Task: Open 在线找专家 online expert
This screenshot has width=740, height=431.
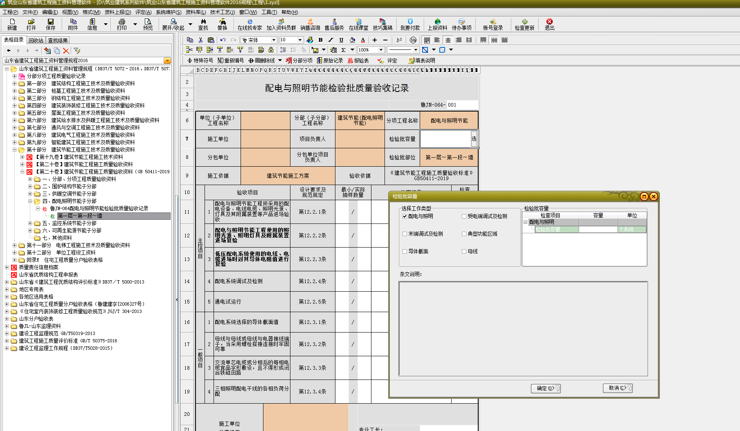Action: click(x=250, y=24)
